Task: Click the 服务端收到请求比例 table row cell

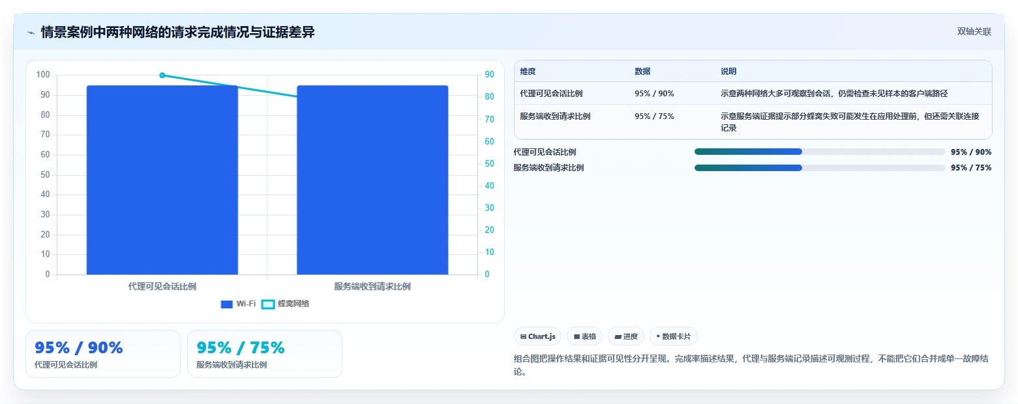Action: pyautogui.click(x=555, y=116)
